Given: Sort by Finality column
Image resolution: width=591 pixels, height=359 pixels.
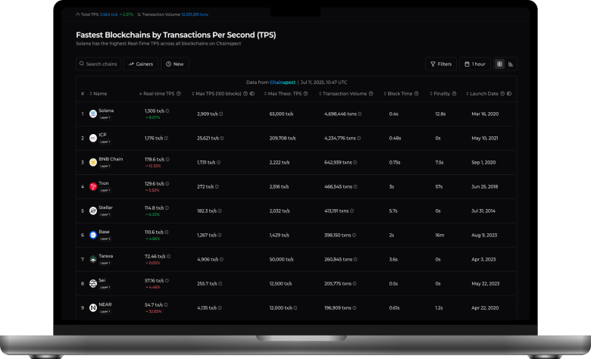Looking at the screenshot, I should 440,94.
